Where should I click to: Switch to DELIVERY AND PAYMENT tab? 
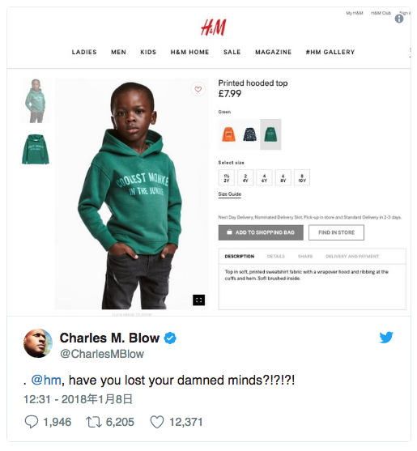[x=352, y=257]
